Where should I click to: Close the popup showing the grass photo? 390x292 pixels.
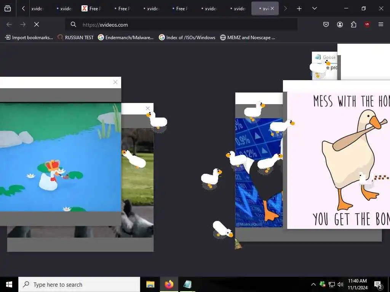click(x=148, y=108)
